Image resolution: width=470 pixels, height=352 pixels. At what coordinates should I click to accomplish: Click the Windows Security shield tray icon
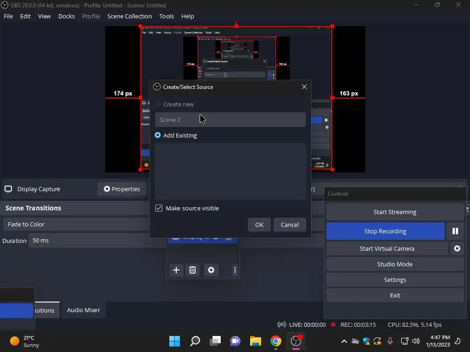[366, 341]
